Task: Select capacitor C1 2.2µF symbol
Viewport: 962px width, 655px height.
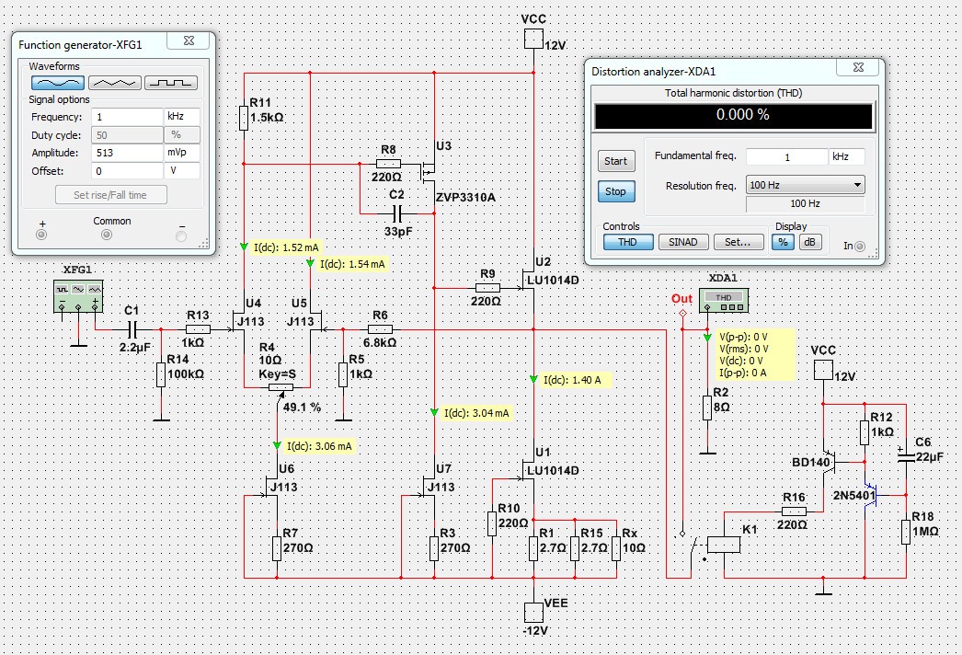Action: click(x=132, y=329)
